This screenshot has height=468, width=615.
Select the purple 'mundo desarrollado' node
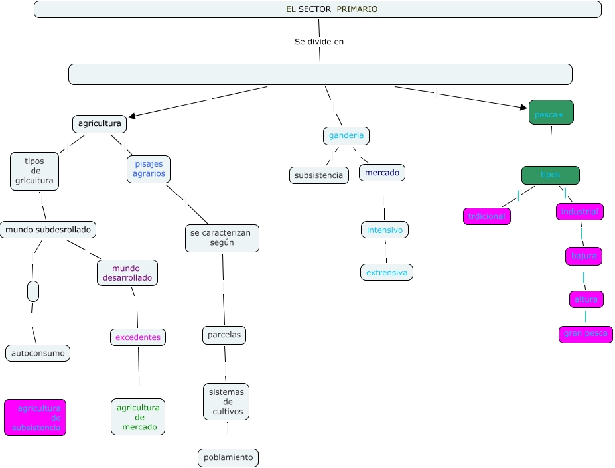tap(127, 273)
